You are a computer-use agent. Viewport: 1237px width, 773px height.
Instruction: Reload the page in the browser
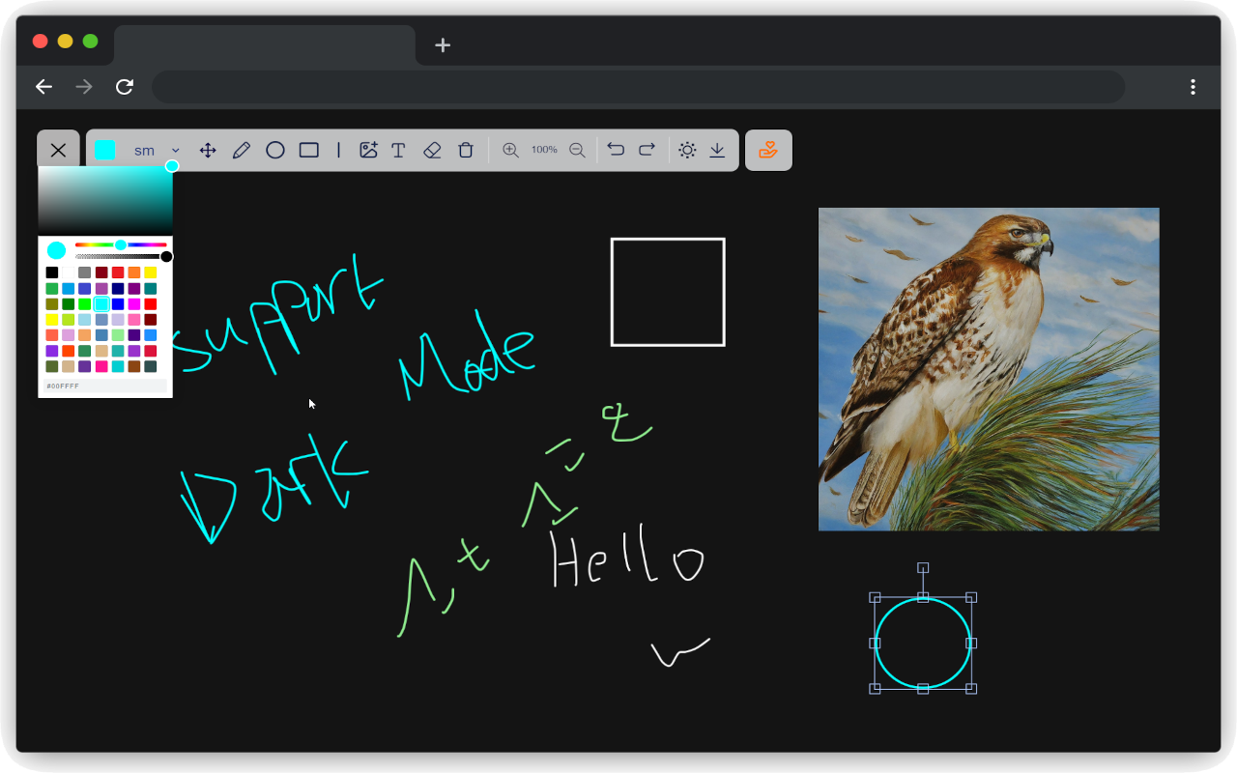[x=125, y=87]
